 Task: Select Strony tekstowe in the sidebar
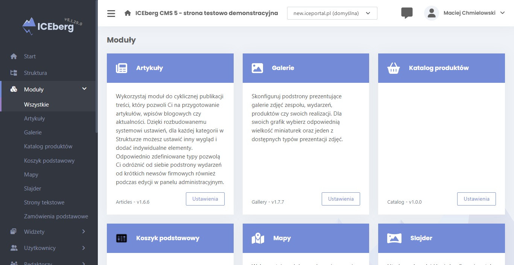click(x=44, y=203)
